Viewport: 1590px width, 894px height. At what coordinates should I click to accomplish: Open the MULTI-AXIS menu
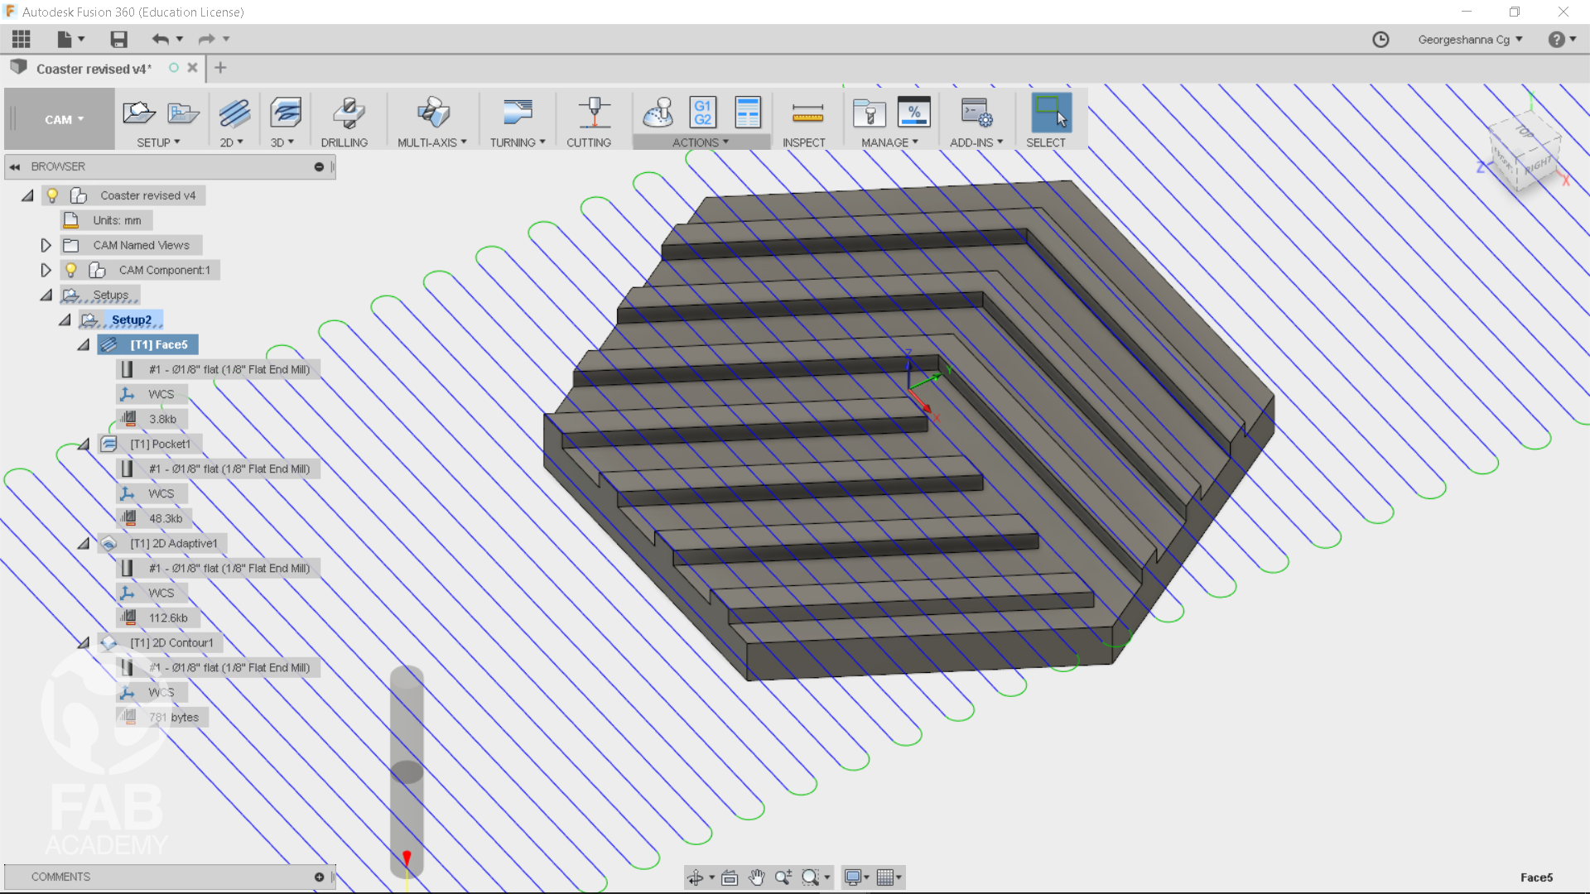pos(431,142)
